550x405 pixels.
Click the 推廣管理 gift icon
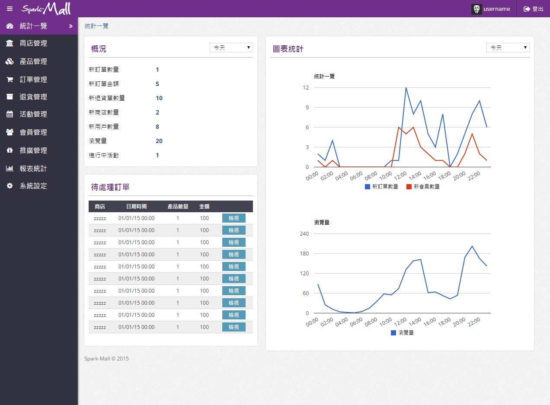pos(10,150)
